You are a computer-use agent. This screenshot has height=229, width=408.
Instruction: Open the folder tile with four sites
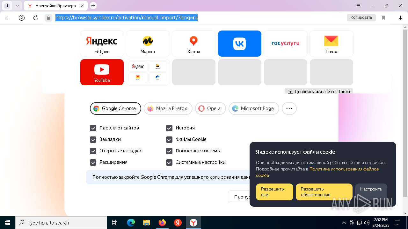click(x=148, y=72)
